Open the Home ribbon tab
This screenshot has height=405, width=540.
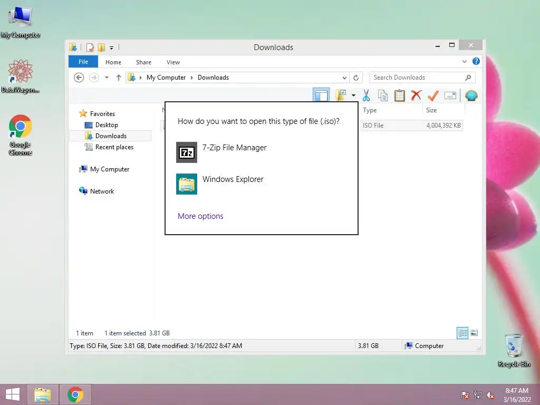[113, 62]
